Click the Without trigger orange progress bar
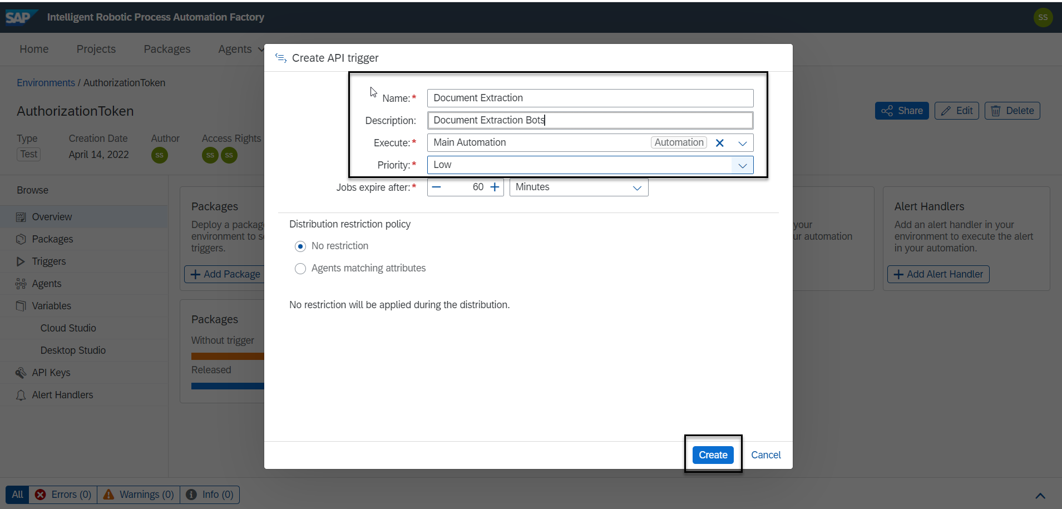Screen dimensions: 1062x509 228,356
